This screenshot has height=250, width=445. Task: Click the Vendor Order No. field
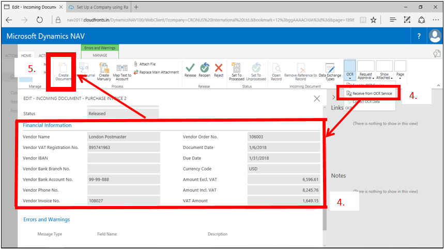tap(284, 137)
